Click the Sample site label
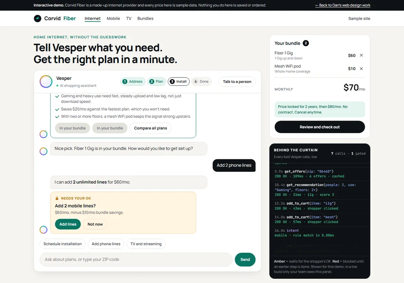Image resolution: width=404 pixels, height=283 pixels. coord(359,18)
